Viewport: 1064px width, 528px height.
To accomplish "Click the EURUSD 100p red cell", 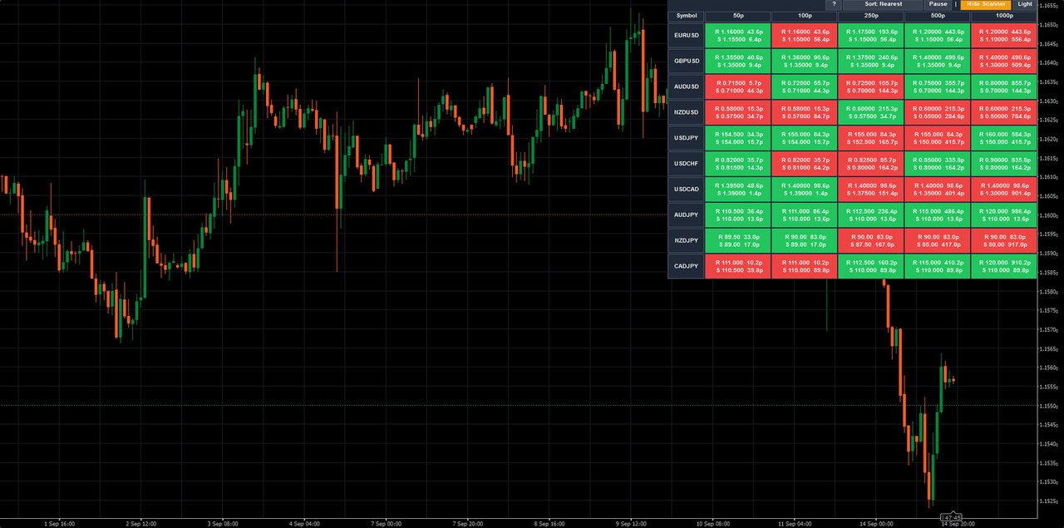I will tap(805, 35).
